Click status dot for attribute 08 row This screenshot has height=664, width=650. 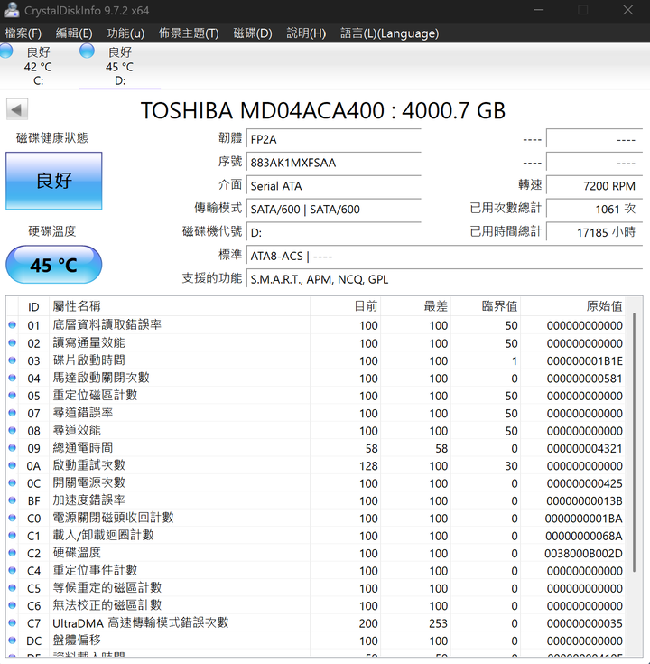tap(13, 430)
